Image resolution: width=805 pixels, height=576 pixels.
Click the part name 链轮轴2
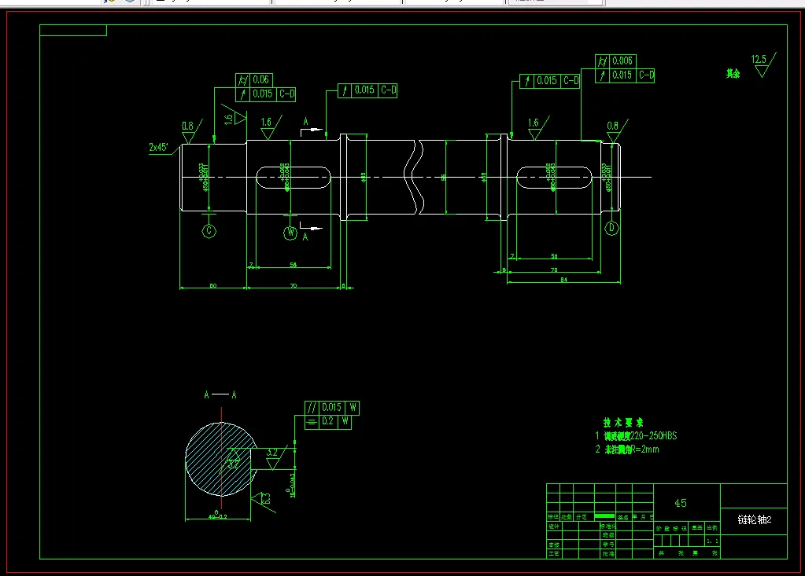click(x=754, y=519)
